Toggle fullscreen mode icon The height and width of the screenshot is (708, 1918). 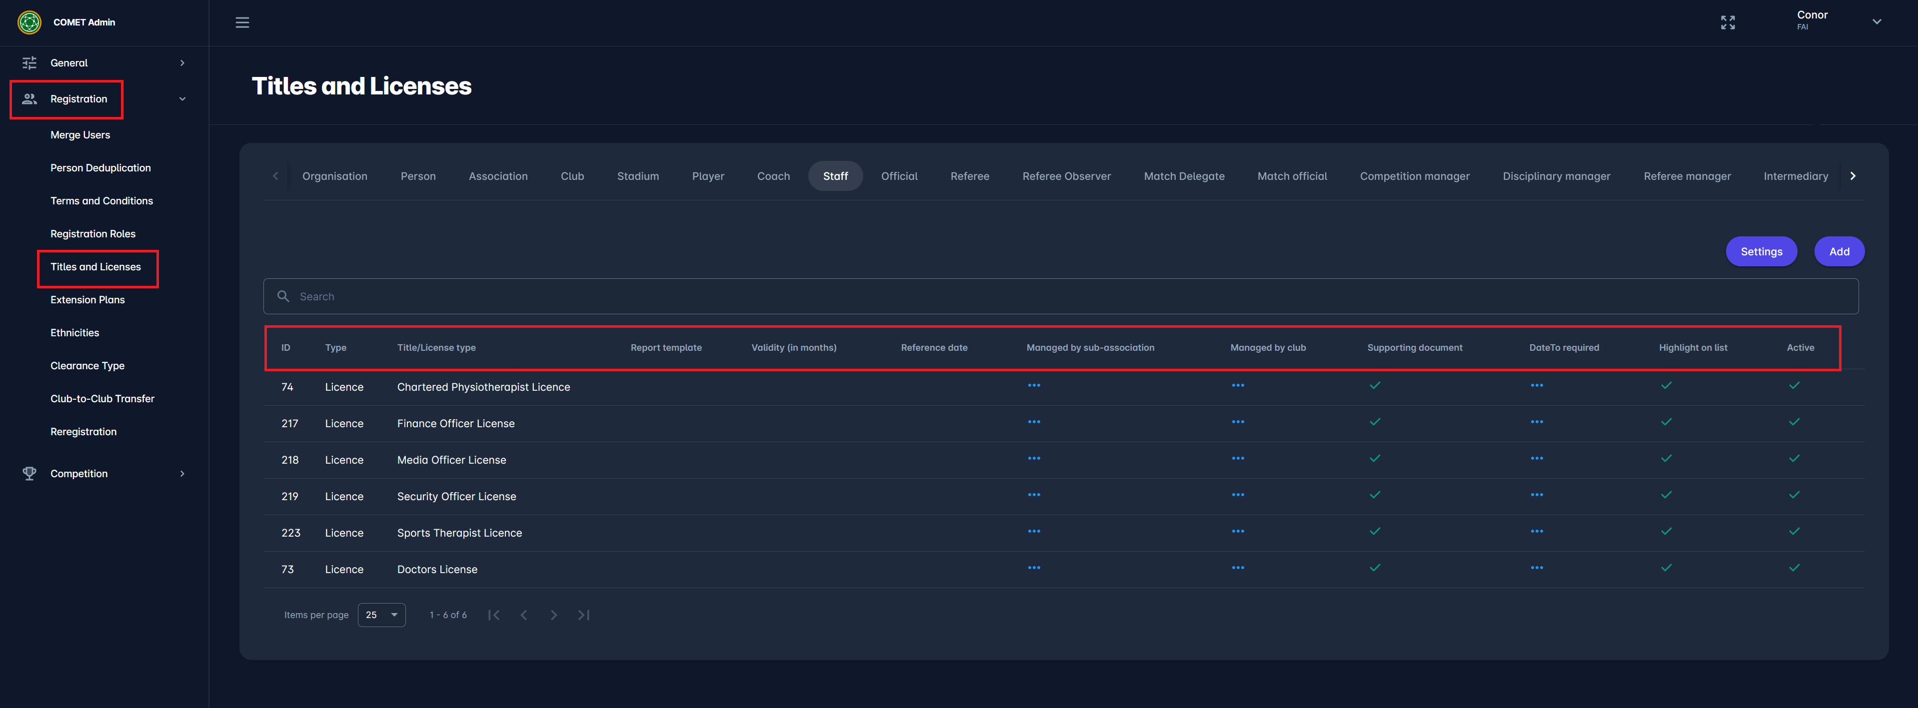point(1728,22)
